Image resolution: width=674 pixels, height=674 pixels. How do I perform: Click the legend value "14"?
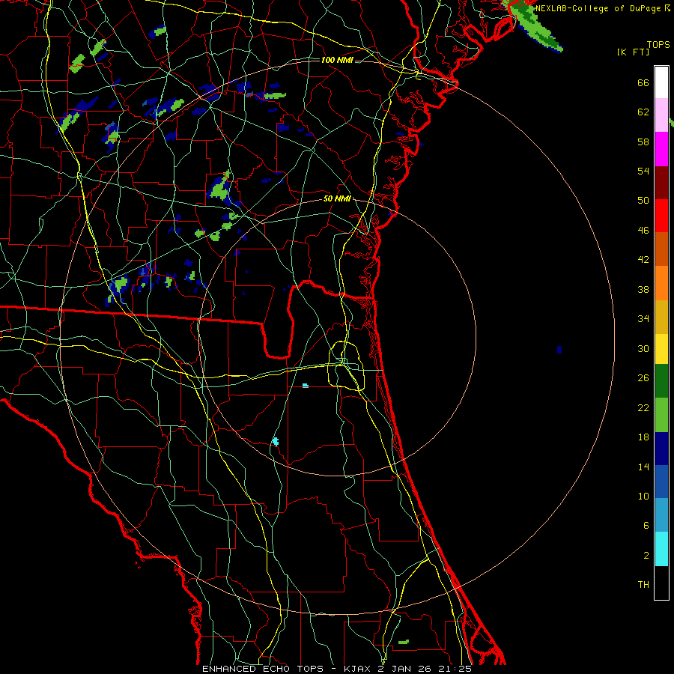(643, 467)
